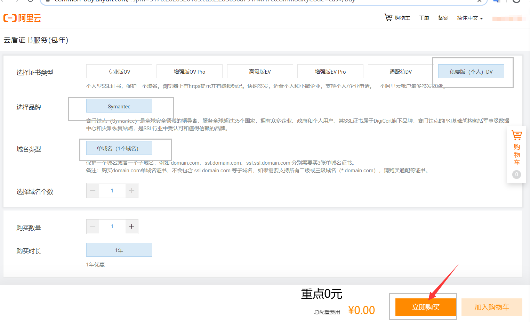530x322 pixels.
Task: Click the 总配置费用 label
Action: coord(327,312)
